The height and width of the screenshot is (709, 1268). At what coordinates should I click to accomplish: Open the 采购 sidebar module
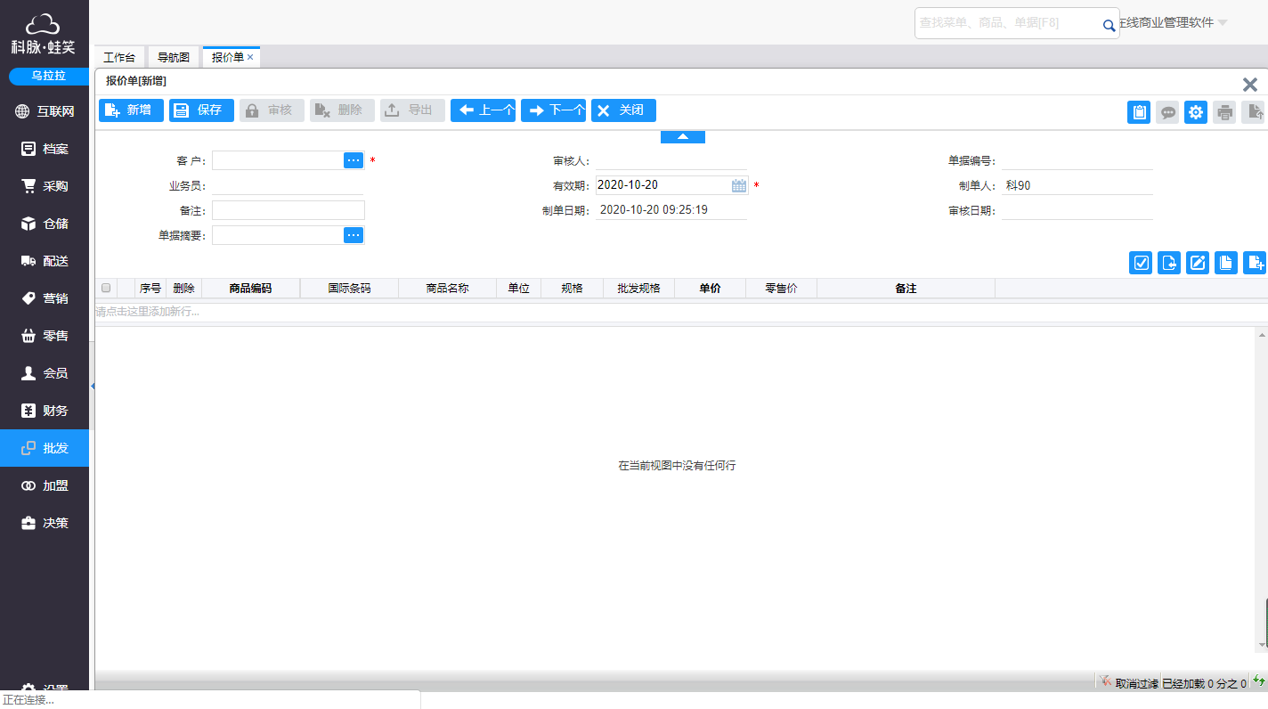(45, 186)
